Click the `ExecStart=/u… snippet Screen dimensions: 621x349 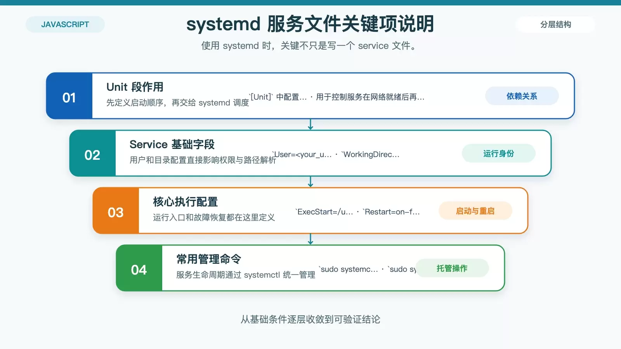(x=324, y=212)
